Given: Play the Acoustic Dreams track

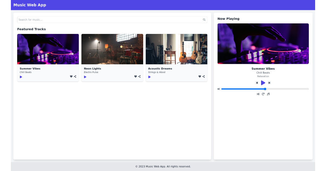Looking at the screenshot, I should [149, 77].
